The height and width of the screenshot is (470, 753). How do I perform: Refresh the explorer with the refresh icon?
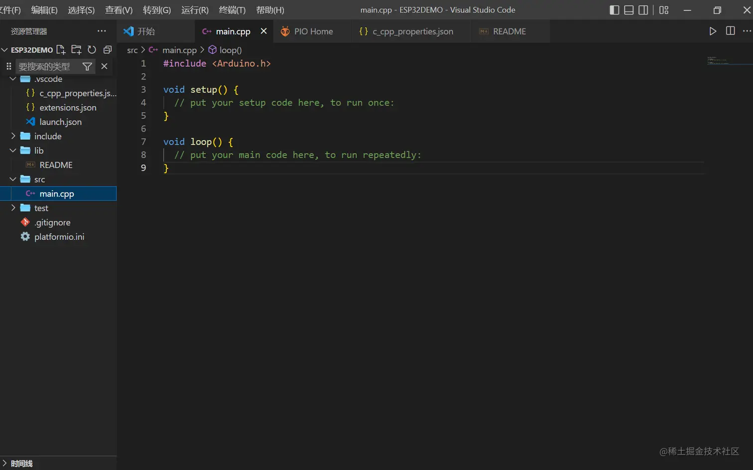[x=92, y=50]
